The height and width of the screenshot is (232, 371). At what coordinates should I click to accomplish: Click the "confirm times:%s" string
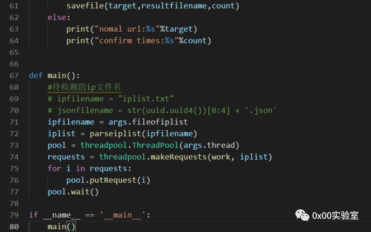136,41
